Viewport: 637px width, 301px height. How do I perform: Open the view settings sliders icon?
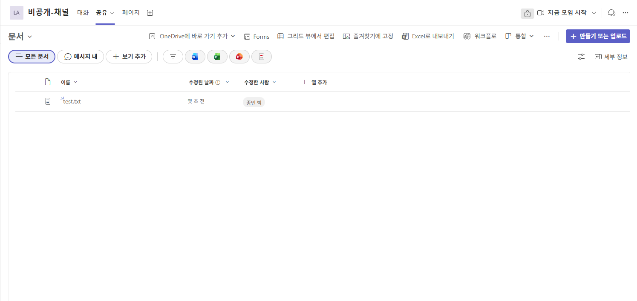click(581, 57)
